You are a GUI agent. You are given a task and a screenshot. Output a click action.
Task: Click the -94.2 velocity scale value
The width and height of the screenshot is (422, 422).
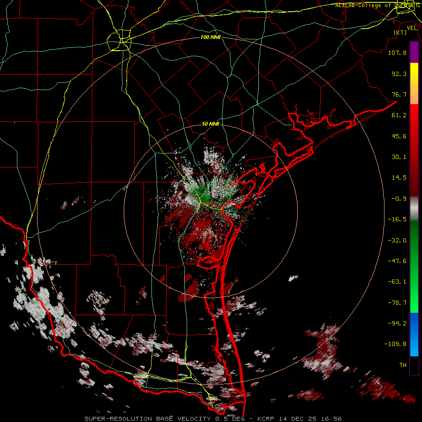[397, 323]
